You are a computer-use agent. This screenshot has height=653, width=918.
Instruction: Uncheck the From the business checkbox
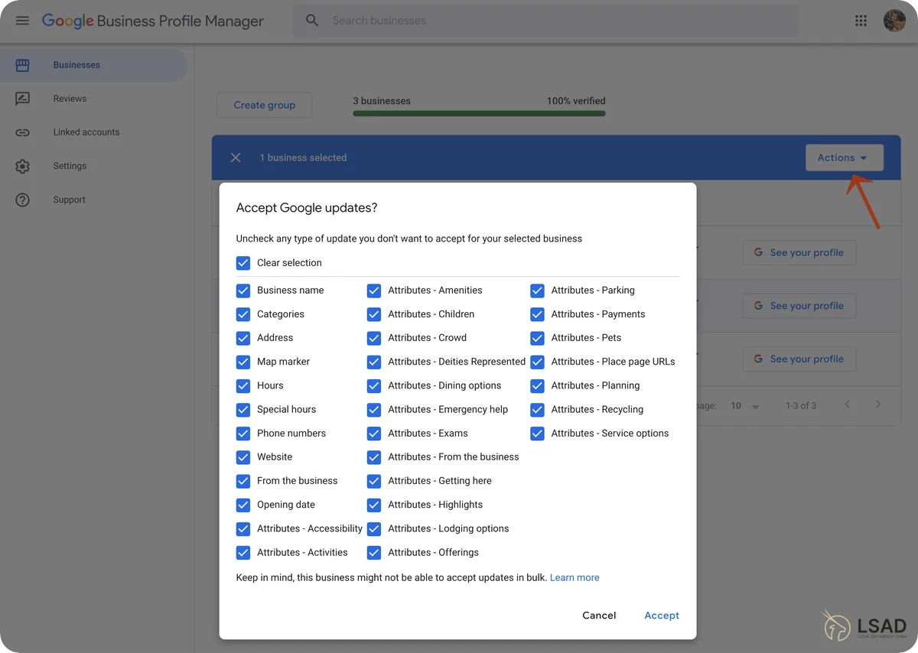coord(243,481)
